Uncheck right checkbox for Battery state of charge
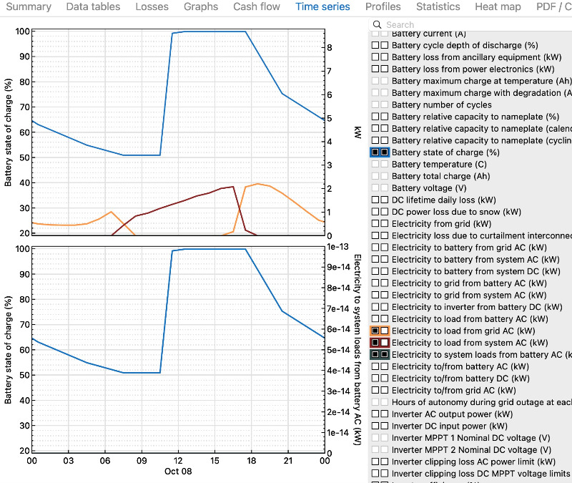 pyautogui.click(x=385, y=152)
